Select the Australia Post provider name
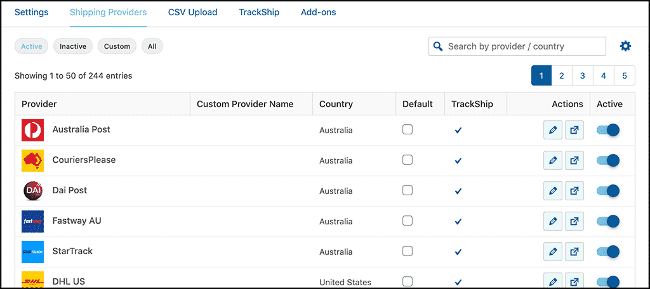The width and height of the screenshot is (650, 289). pos(81,129)
